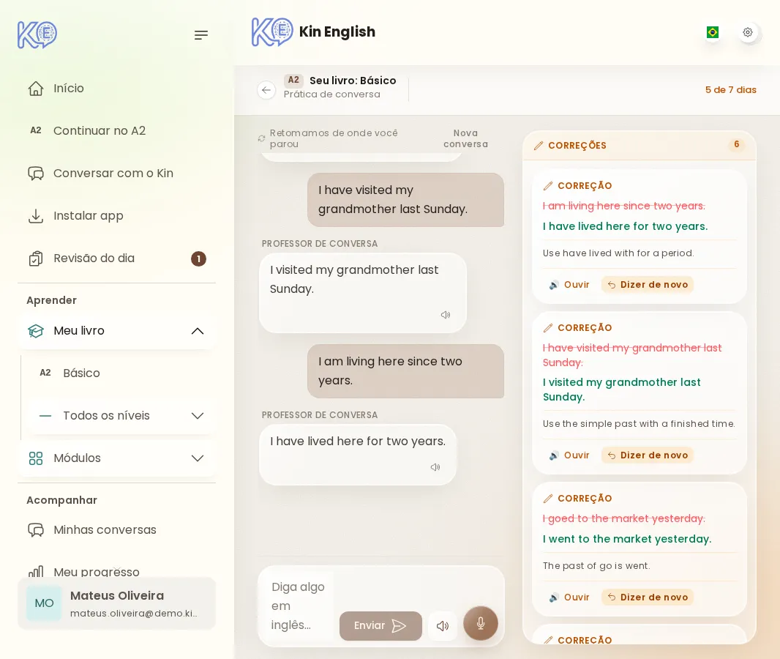Select Continuar no A2
Screen dimensions: 780x659
[x=117, y=131]
